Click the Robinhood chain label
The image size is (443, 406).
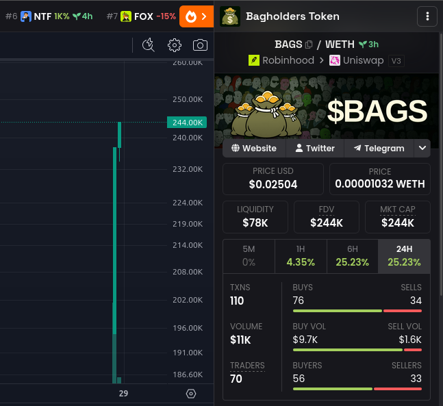click(x=288, y=60)
